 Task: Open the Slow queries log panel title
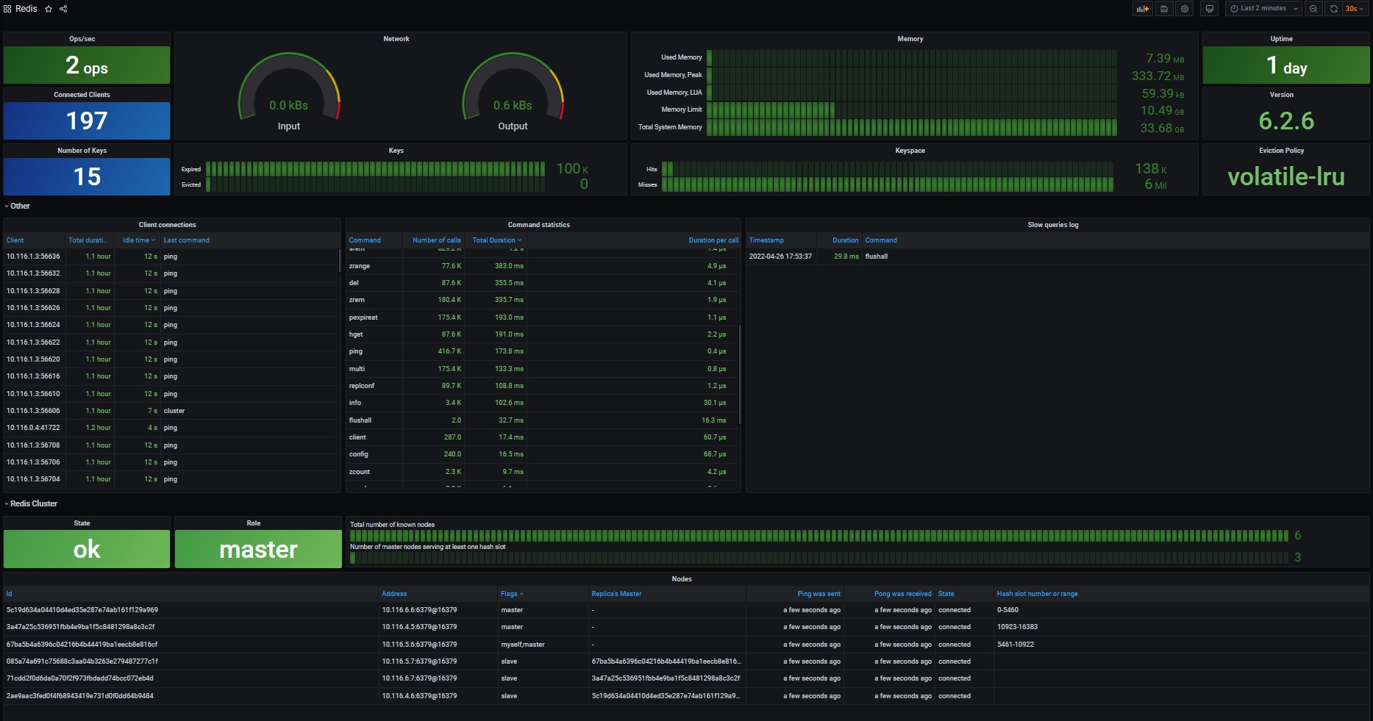click(x=1052, y=225)
